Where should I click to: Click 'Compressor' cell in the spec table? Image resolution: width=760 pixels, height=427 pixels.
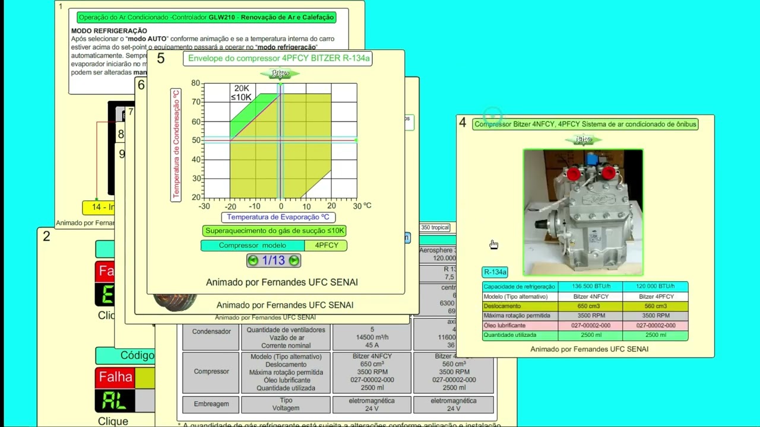point(211,372)
